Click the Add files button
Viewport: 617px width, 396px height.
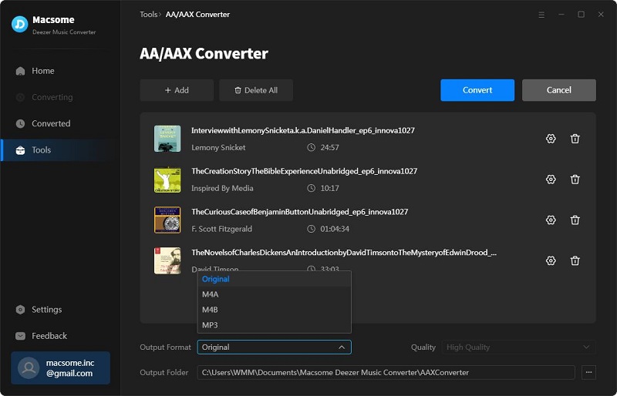point(177,90)
